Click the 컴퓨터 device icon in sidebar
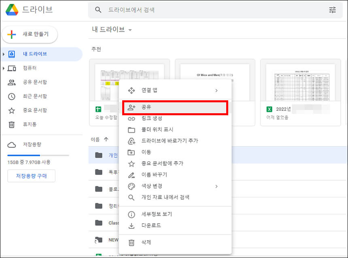This screenshot has height=258, width=348. pos(13,68)
